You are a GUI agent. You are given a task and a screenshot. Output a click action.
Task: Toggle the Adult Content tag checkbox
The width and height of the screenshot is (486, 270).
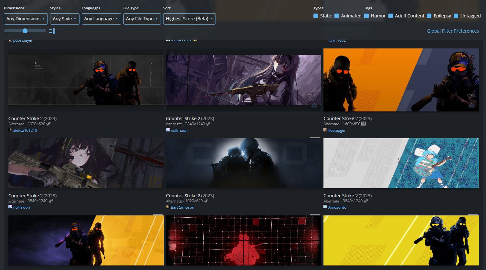391,16
